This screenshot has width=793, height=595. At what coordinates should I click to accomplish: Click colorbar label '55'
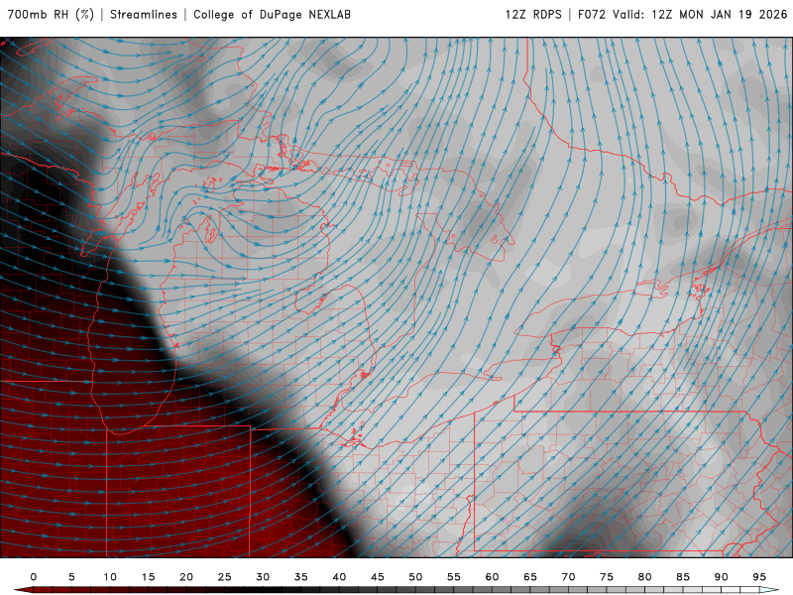pyautogui.click(x=454, y=577)
